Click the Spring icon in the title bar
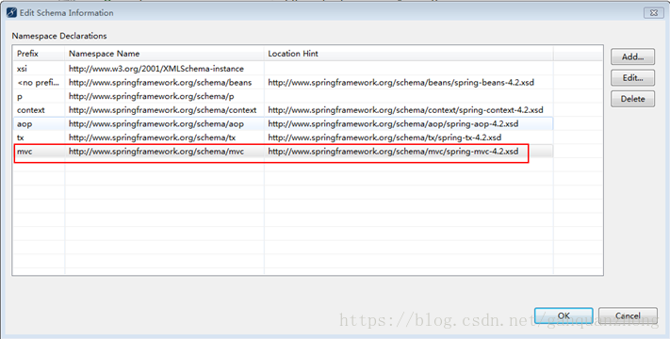 [x=11, y=13]
